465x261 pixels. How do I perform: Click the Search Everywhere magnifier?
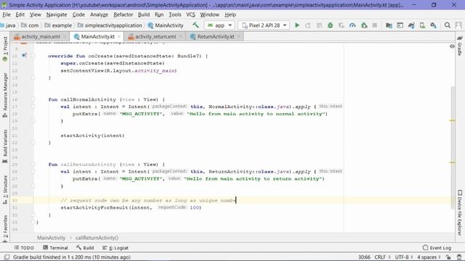click(x=448, y=25)
